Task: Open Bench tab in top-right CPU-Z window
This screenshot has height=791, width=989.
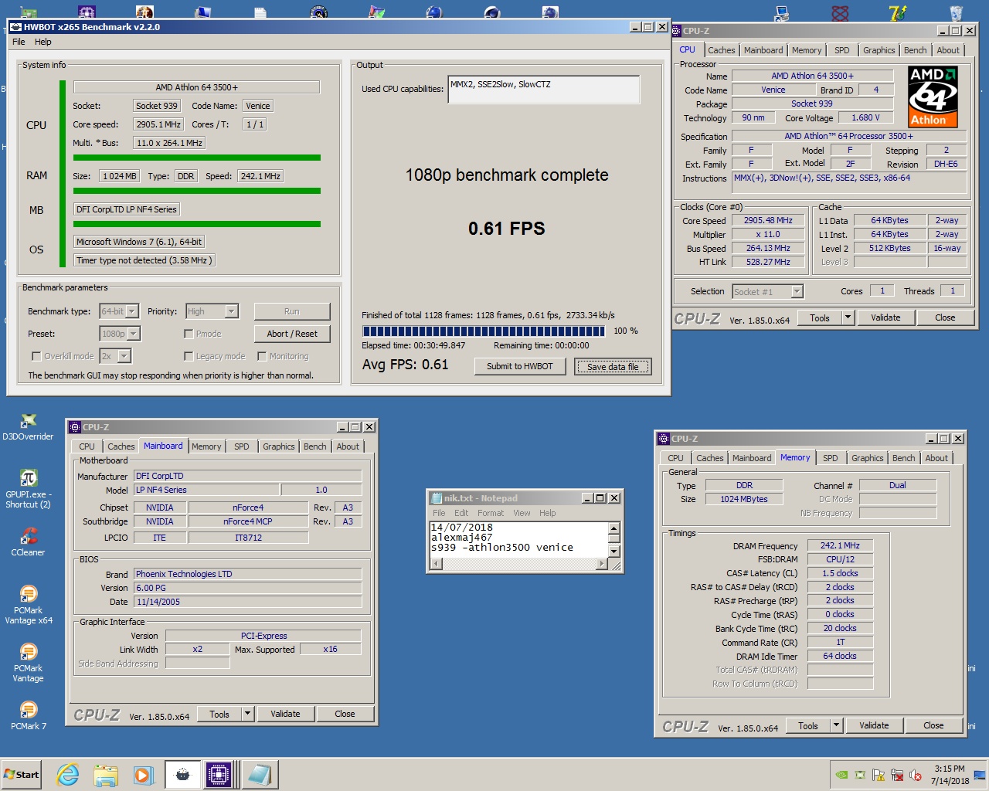Action: click(916, 50)
